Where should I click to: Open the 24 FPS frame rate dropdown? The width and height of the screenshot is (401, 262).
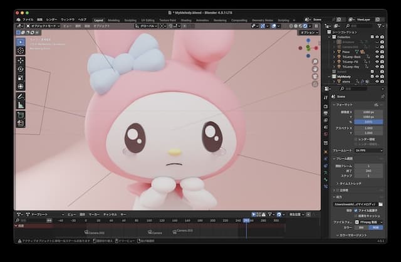[369, 151]
